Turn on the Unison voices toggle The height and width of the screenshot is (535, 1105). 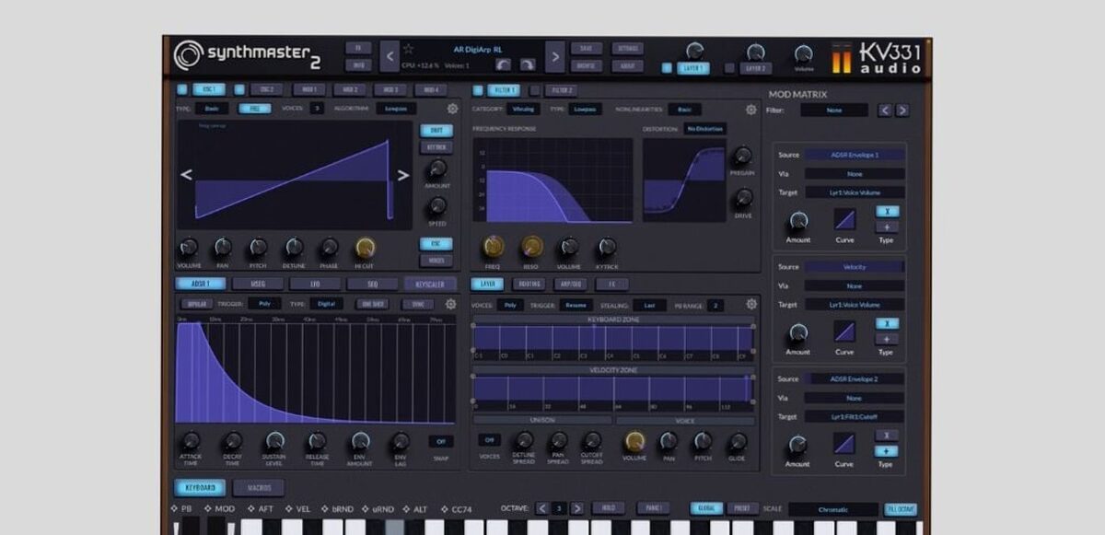pyautogui.click(x=491, y=440)
